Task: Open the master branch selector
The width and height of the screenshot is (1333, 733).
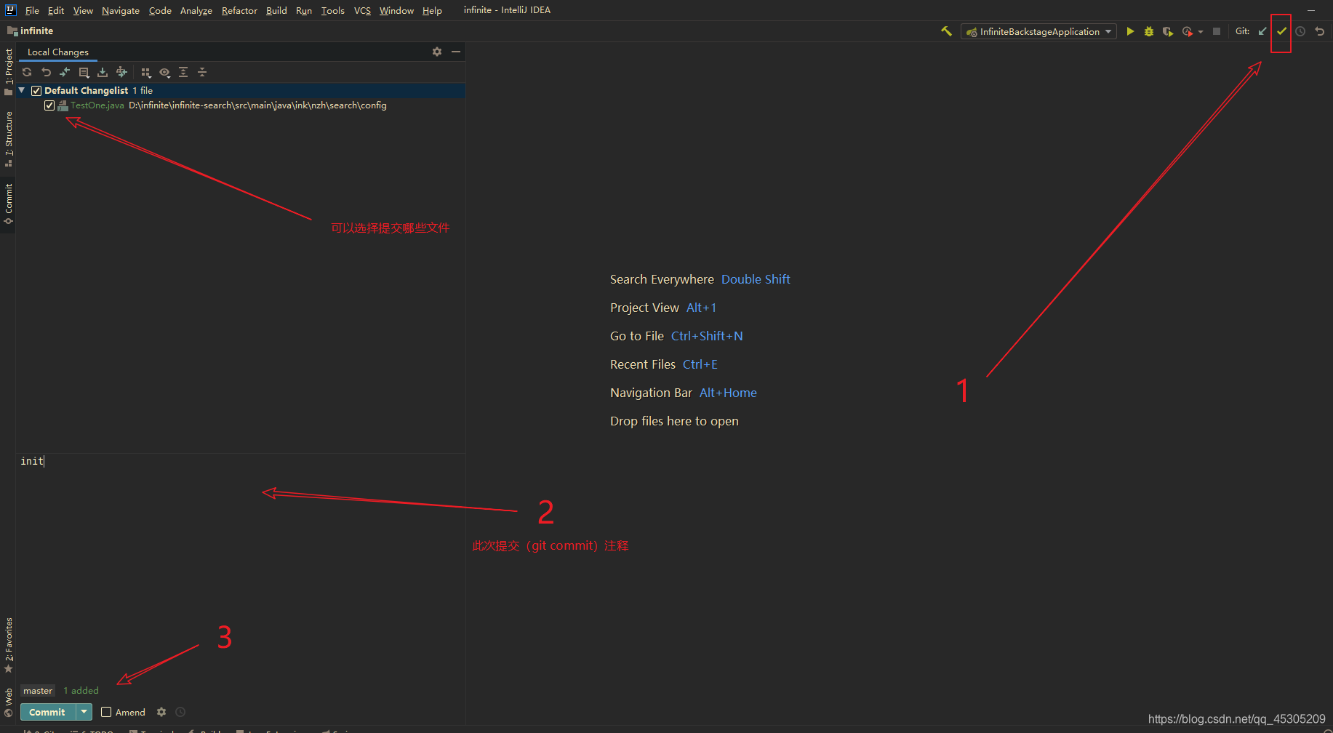Action: point(38,691)
